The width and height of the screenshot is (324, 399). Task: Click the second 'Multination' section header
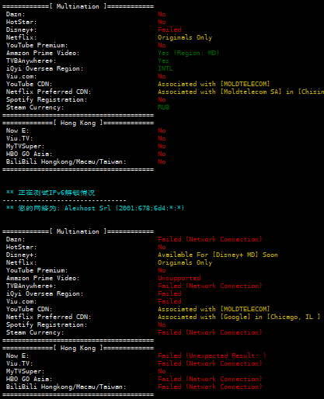coord(78,231)
